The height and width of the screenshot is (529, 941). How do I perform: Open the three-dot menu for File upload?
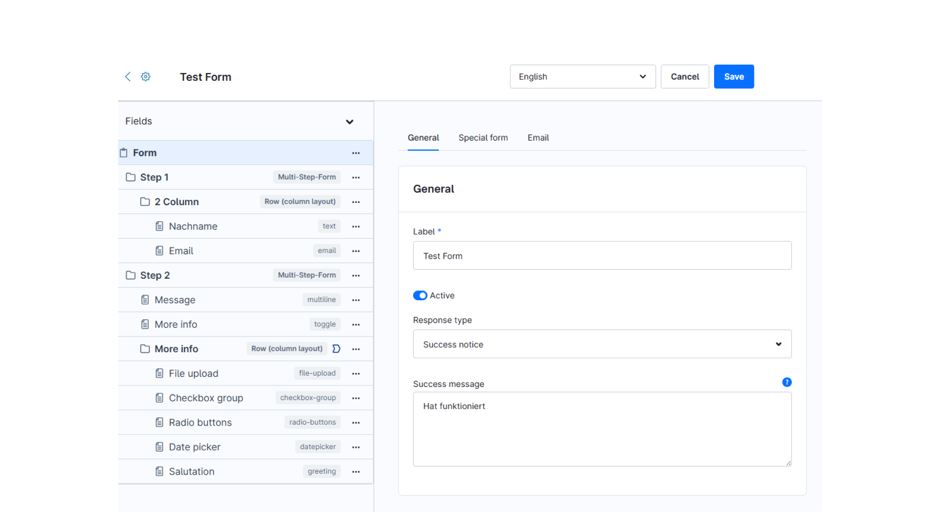coord(356,374)
